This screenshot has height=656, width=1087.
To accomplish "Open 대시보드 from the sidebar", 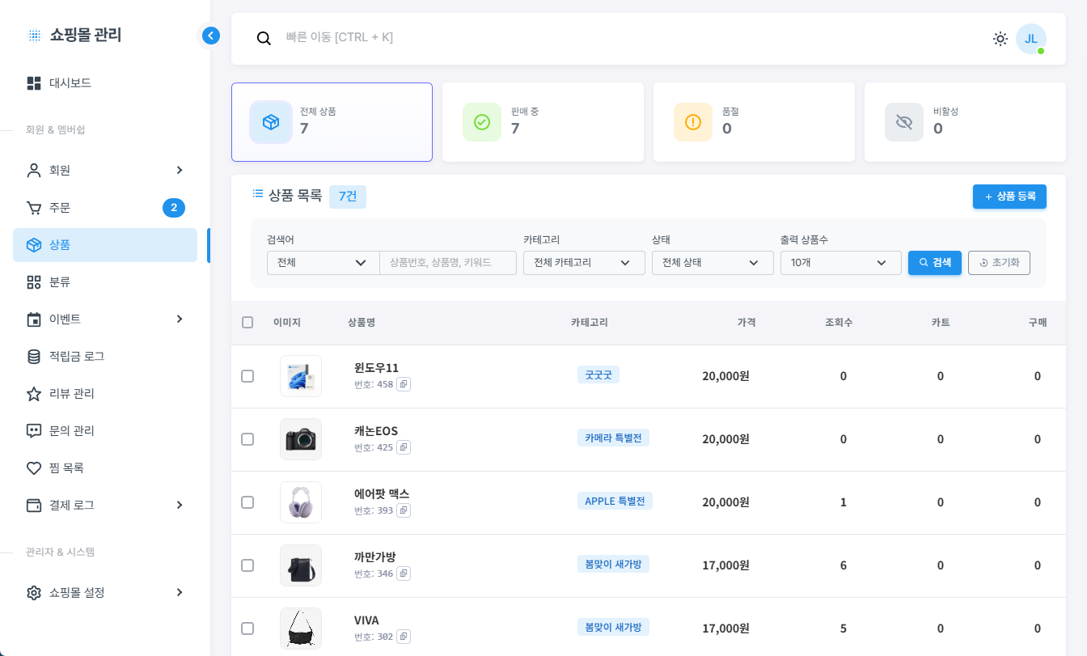I will pos(70,83).
